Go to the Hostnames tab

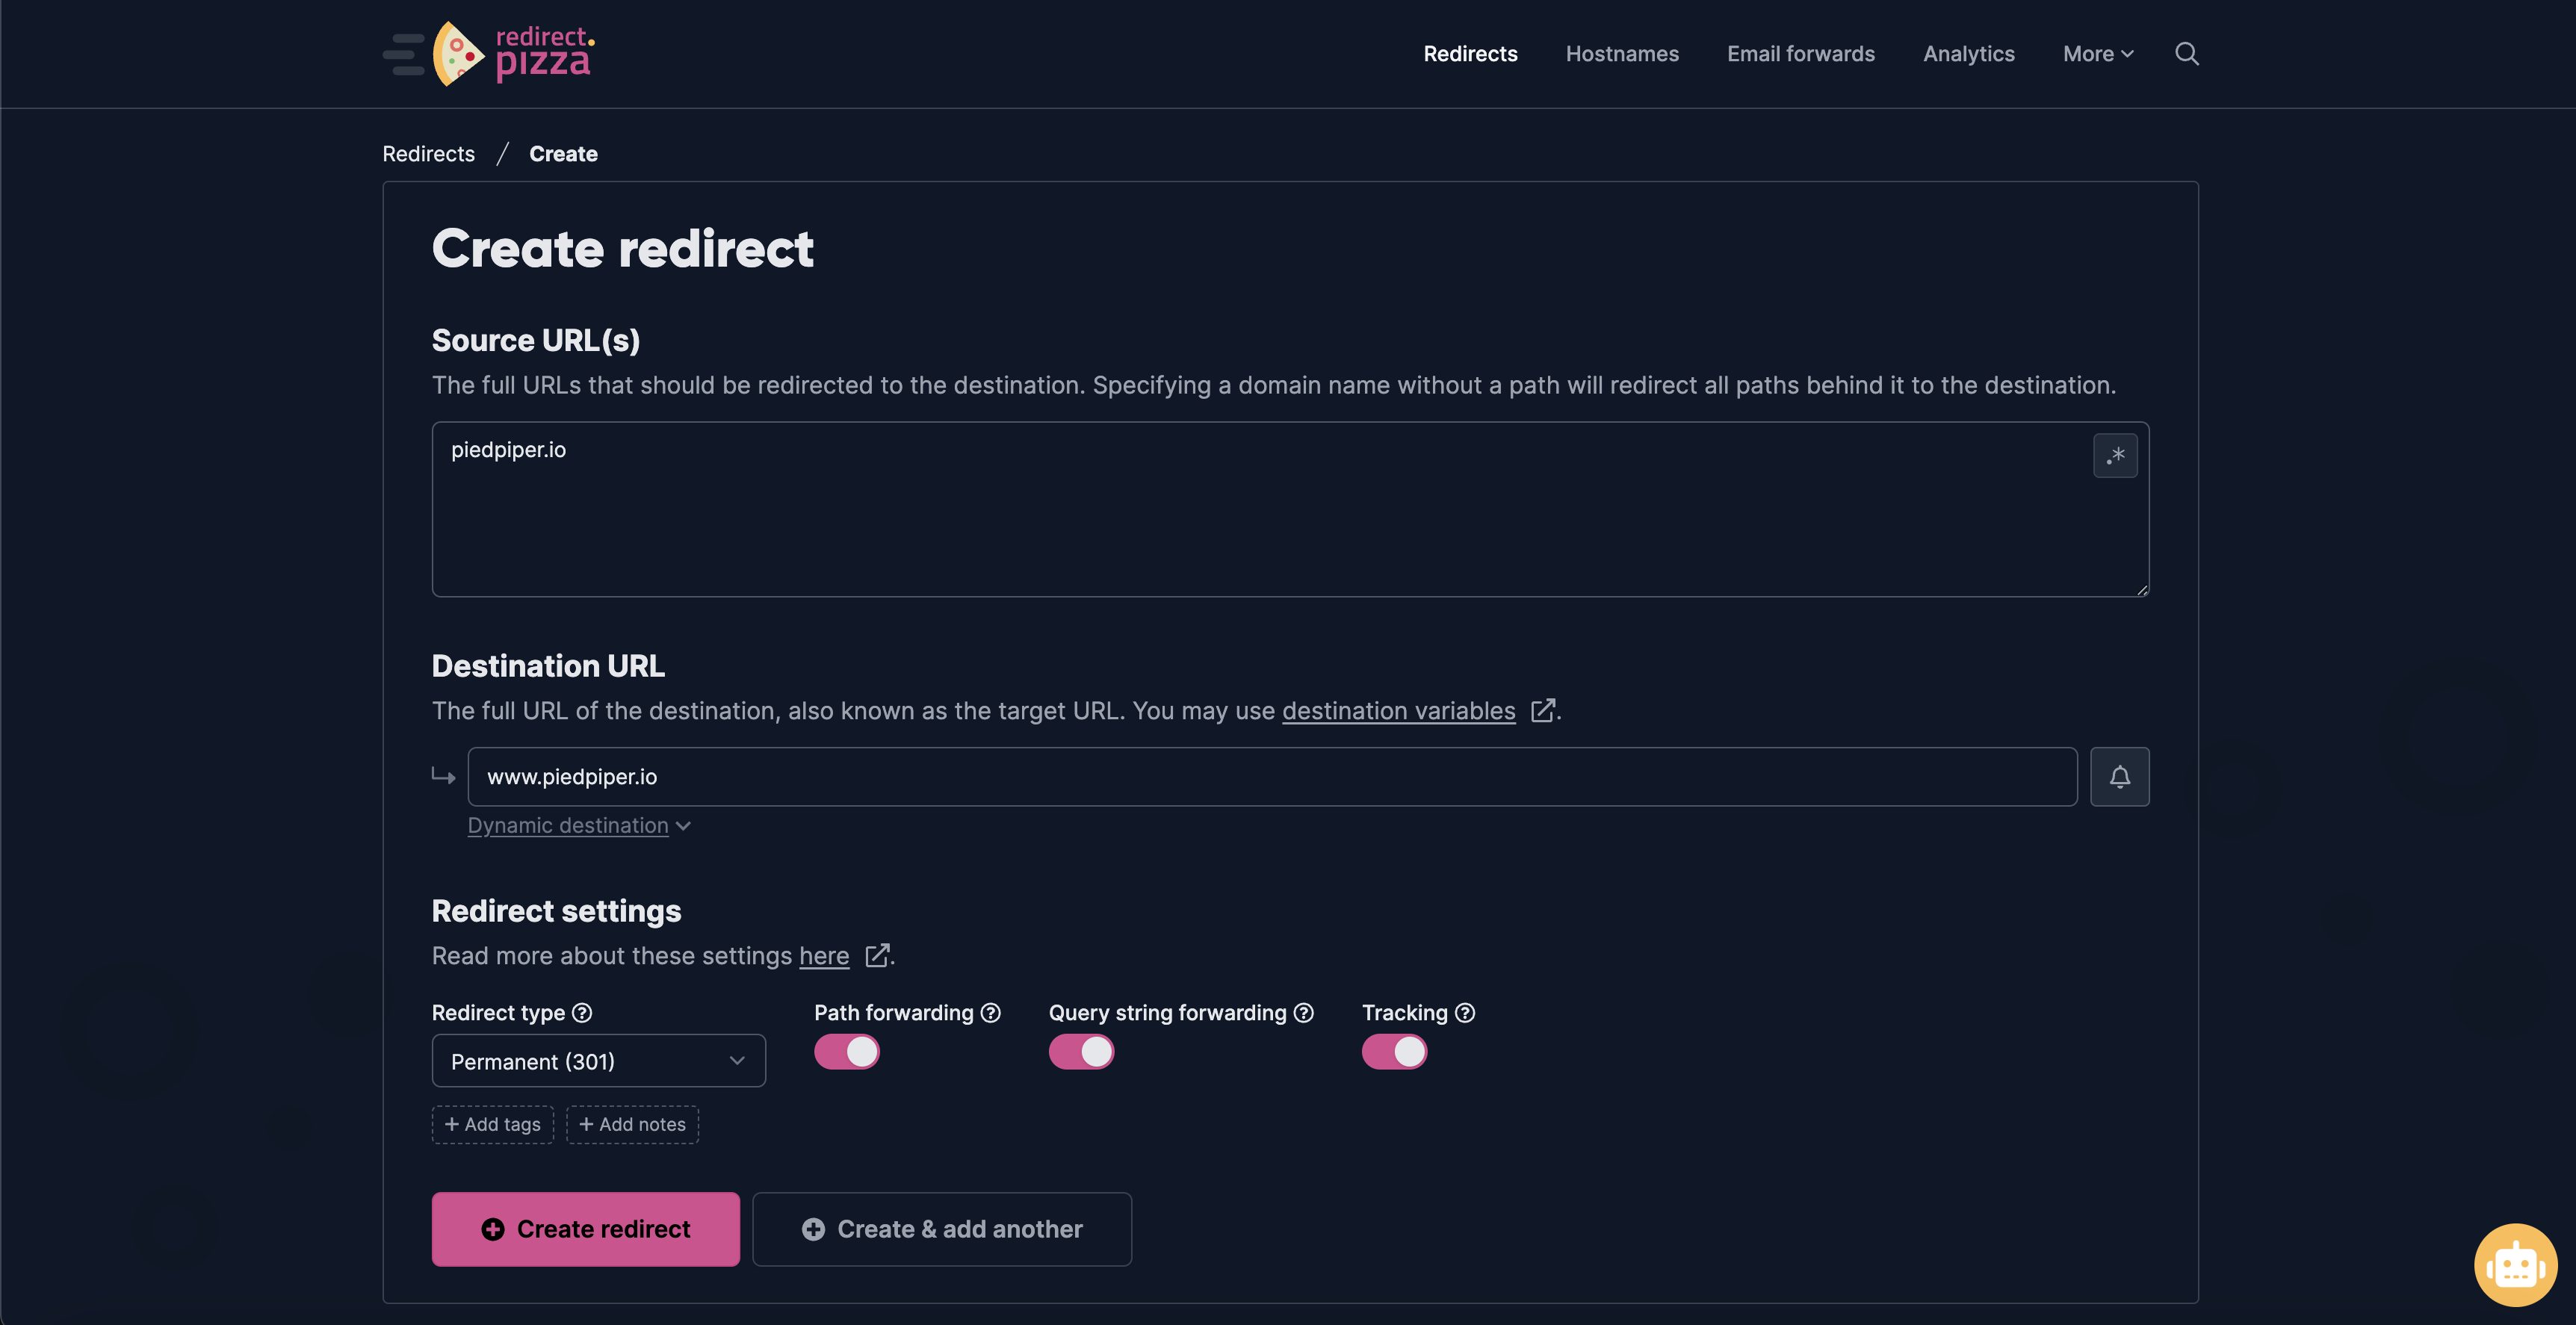tap(1622, 54)
